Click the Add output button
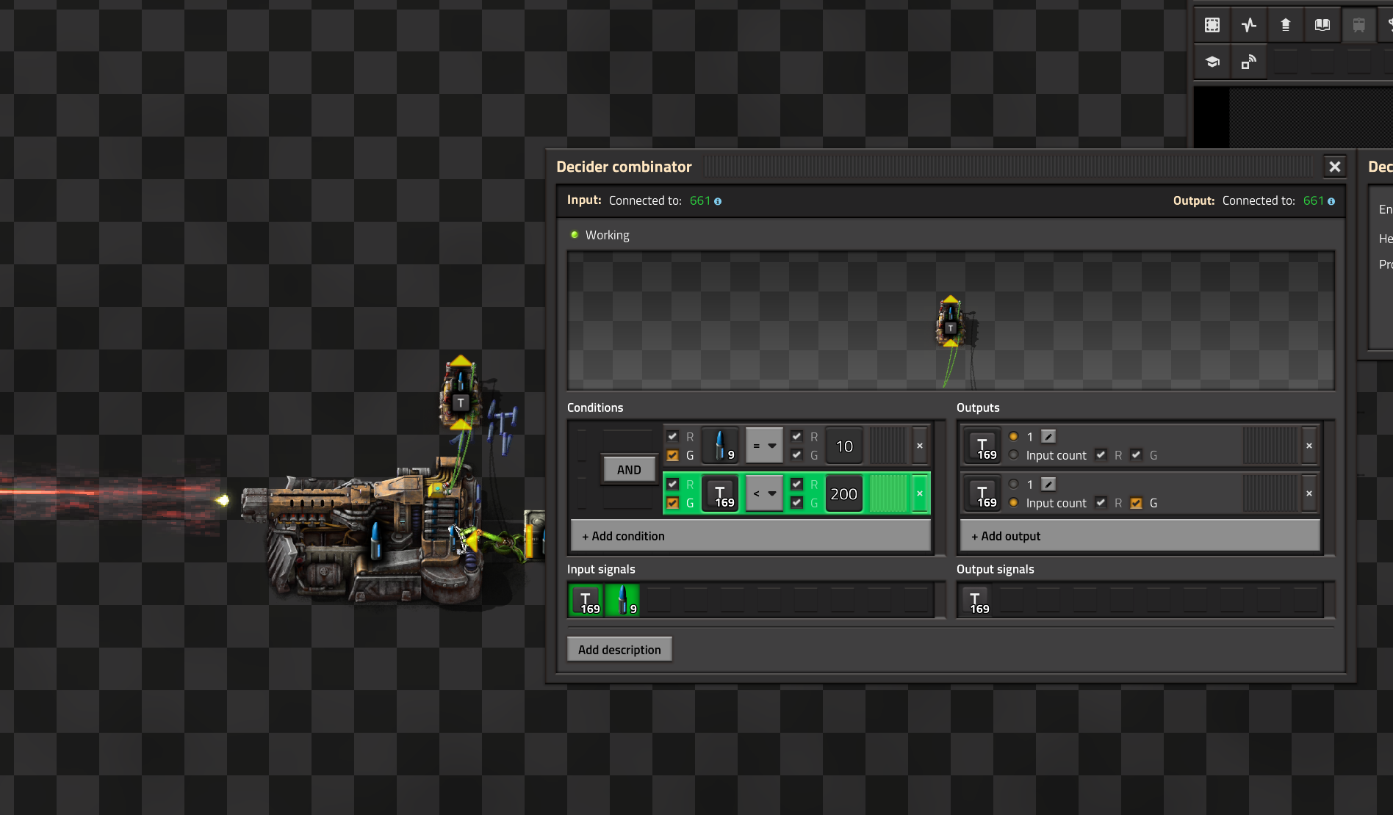 [1140, 536]
